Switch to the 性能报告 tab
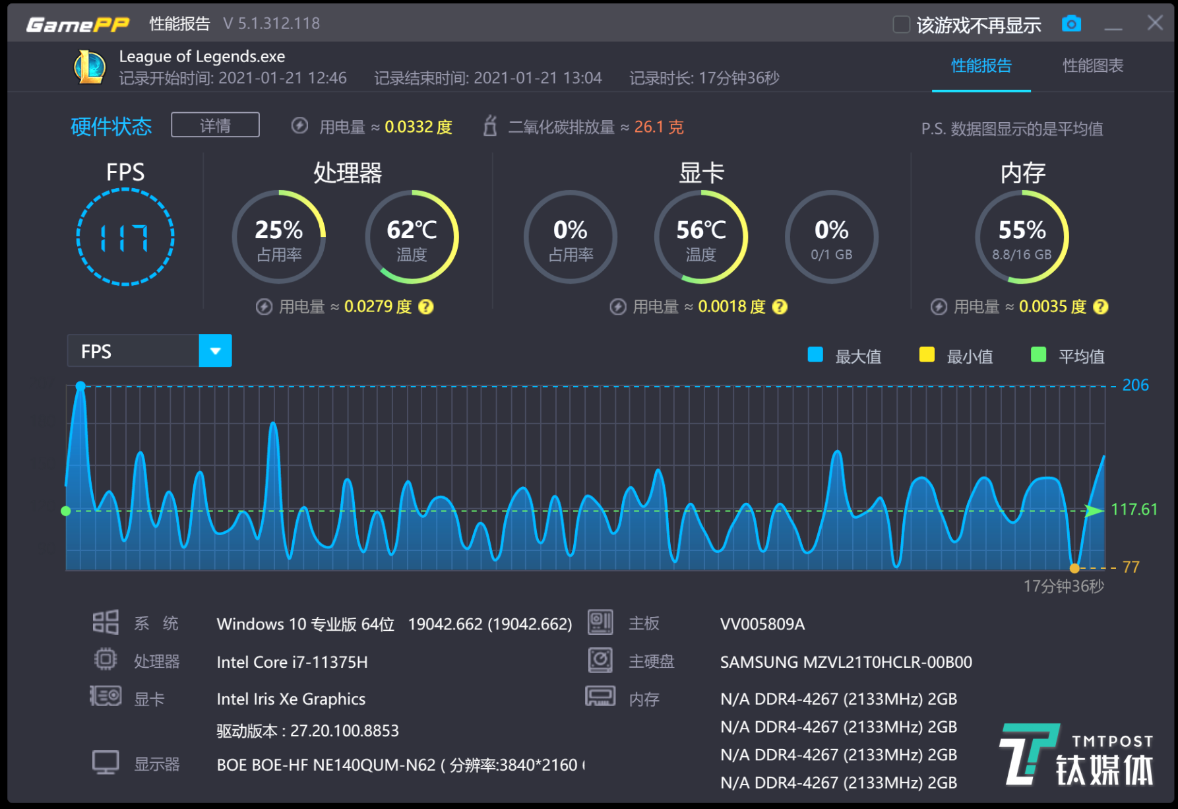Viewport: 1178px width, 809px height. pyautogui.click(x=981, y=66)
